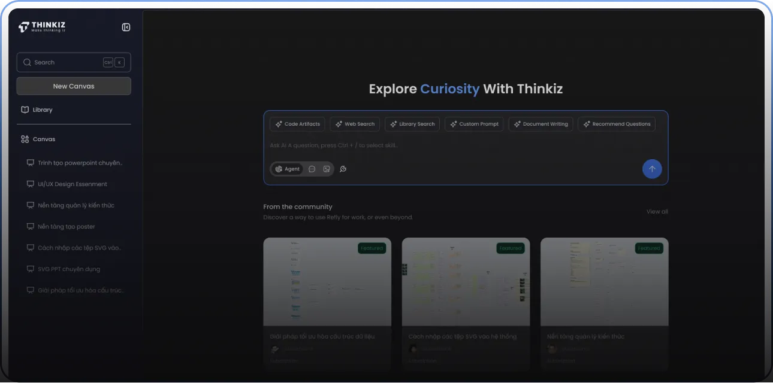This screenshot has height=383, width=773.
Task: Open the Canvas section in the sidebar
Action: coord(38,139)
